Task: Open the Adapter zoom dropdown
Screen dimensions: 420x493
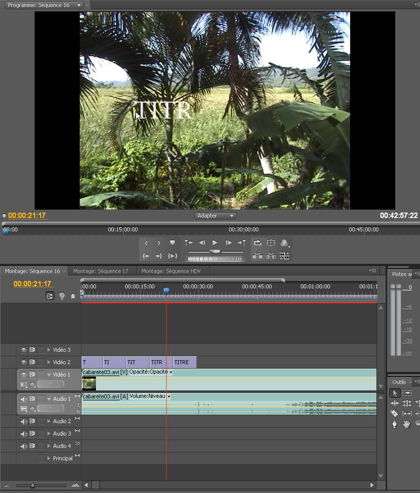Action: [x=215, y=216]
